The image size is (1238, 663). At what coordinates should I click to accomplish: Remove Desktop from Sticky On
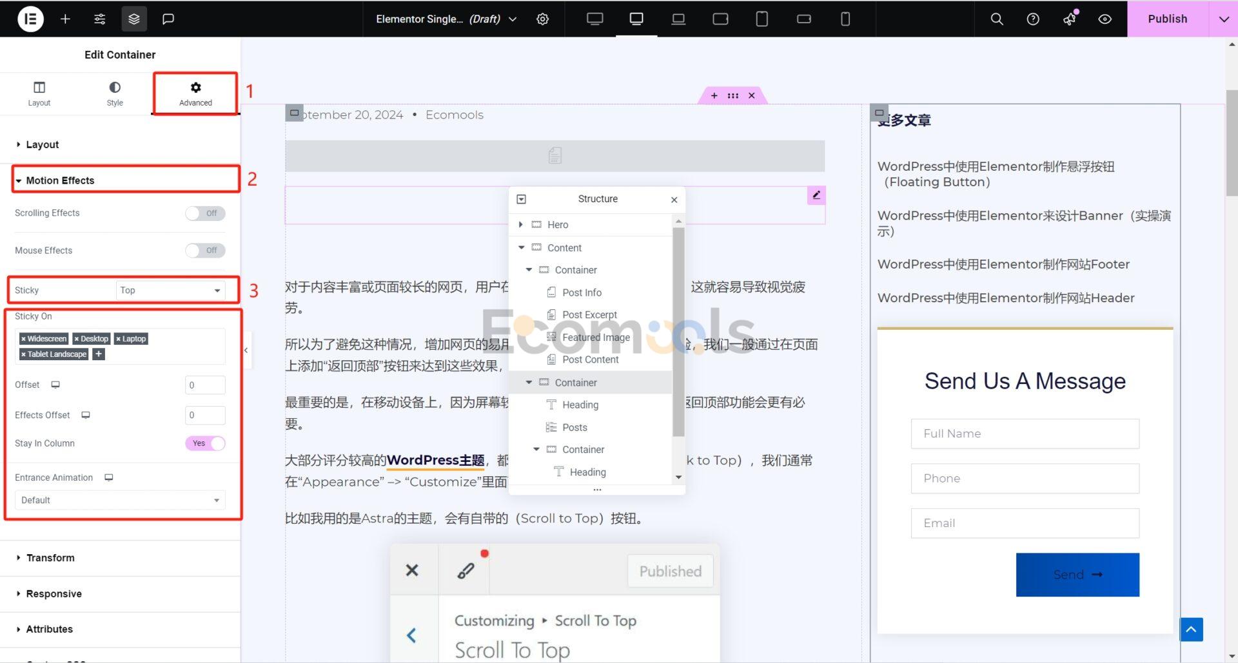(x=77, y=339)
